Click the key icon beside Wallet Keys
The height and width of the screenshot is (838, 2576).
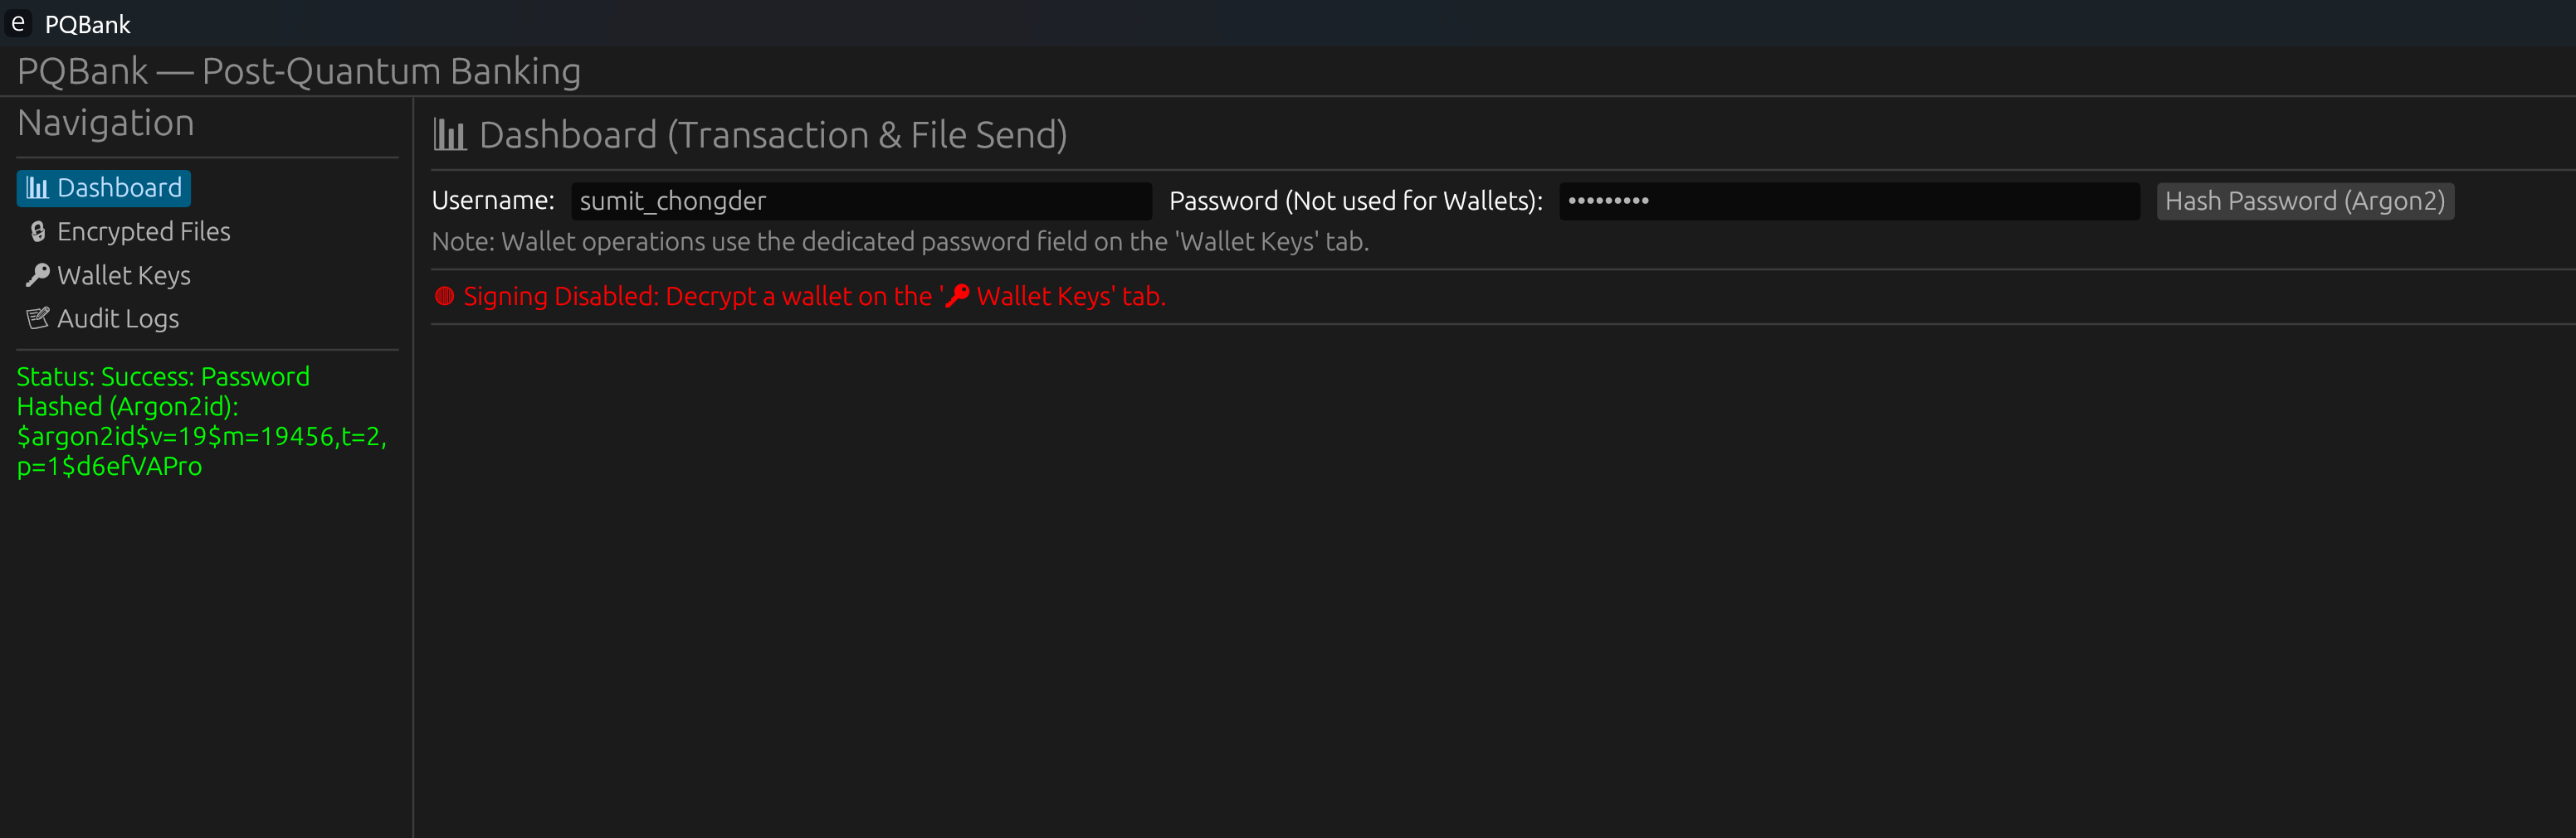[x=38, y=274]
